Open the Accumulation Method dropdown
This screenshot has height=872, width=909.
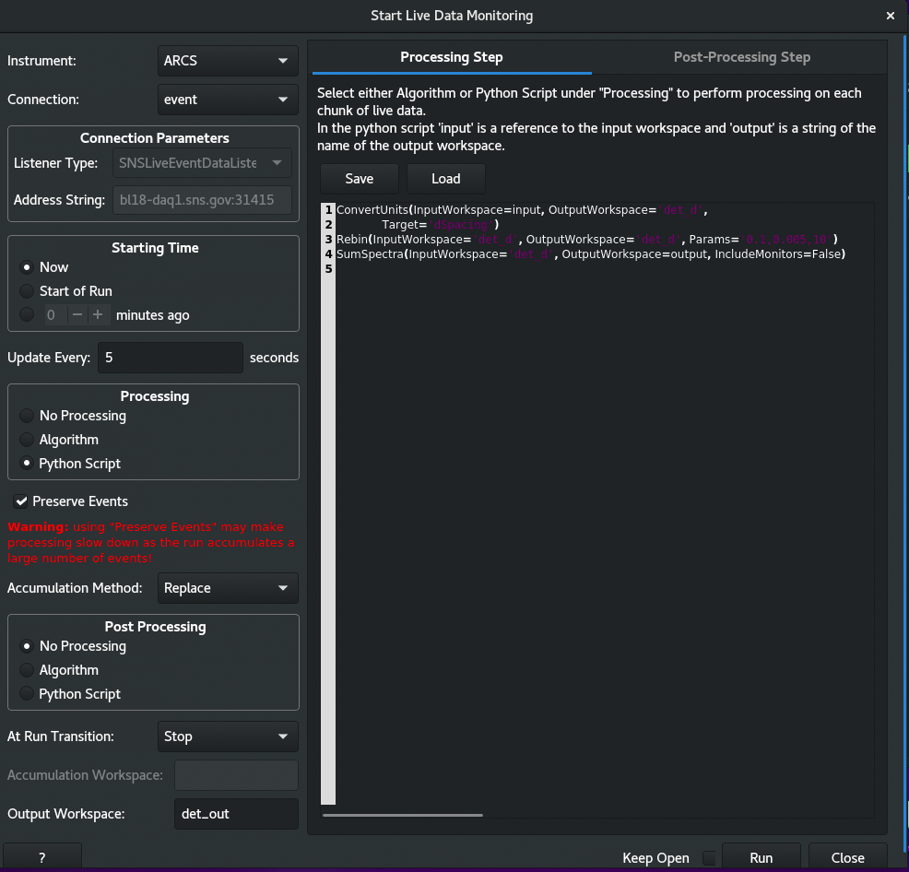coord(228,588)
